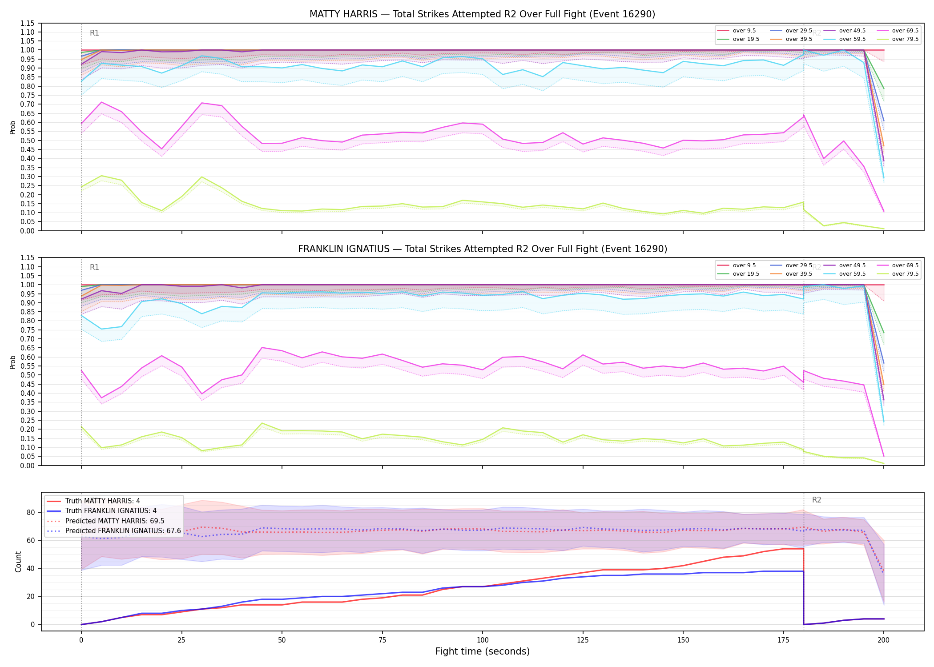Click Count axis tick label 60
The height and width of the screenshot is (667, 934).
click(x=30, y=540)
